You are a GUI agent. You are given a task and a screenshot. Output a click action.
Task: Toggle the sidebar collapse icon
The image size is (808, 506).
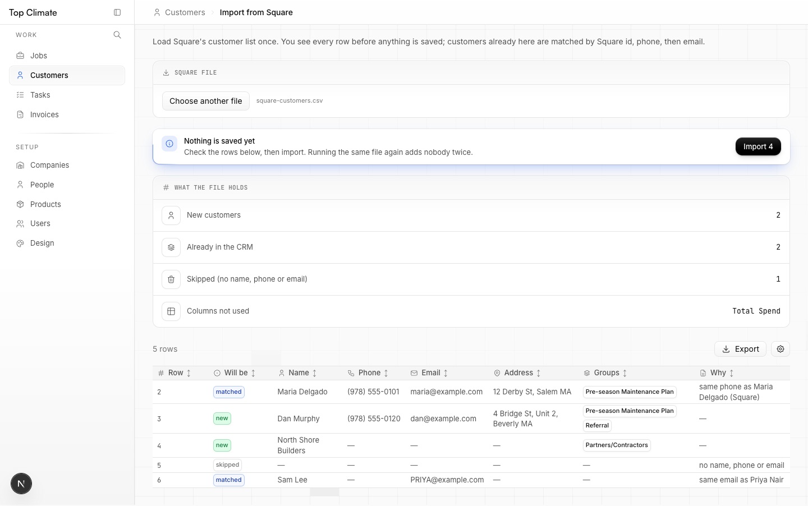click(x=117, y=12)
